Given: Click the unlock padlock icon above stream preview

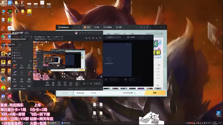Looking at the screenshot, I should point(89,38).
